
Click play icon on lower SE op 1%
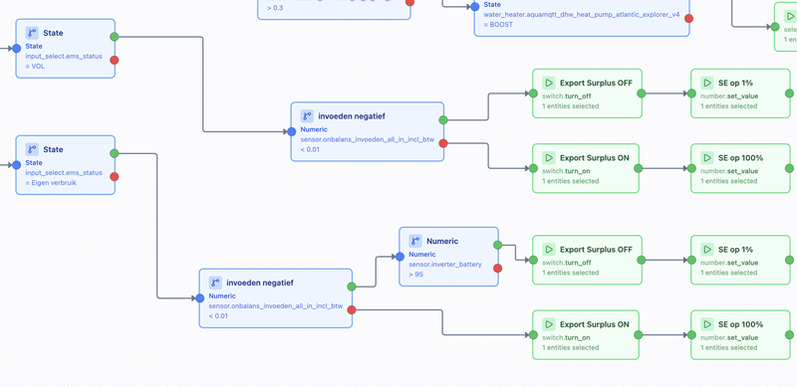pos(707,250)
